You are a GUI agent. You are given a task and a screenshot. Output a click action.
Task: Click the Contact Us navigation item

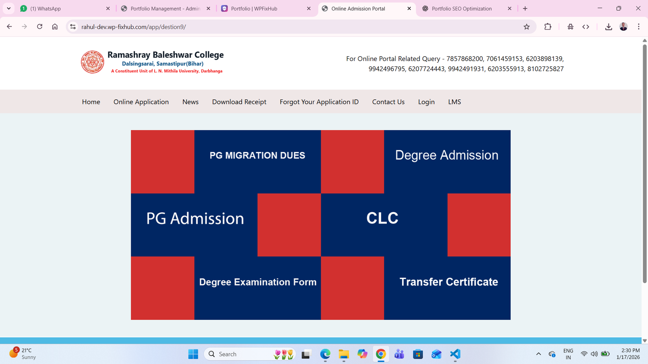click(x=388, y=102)
